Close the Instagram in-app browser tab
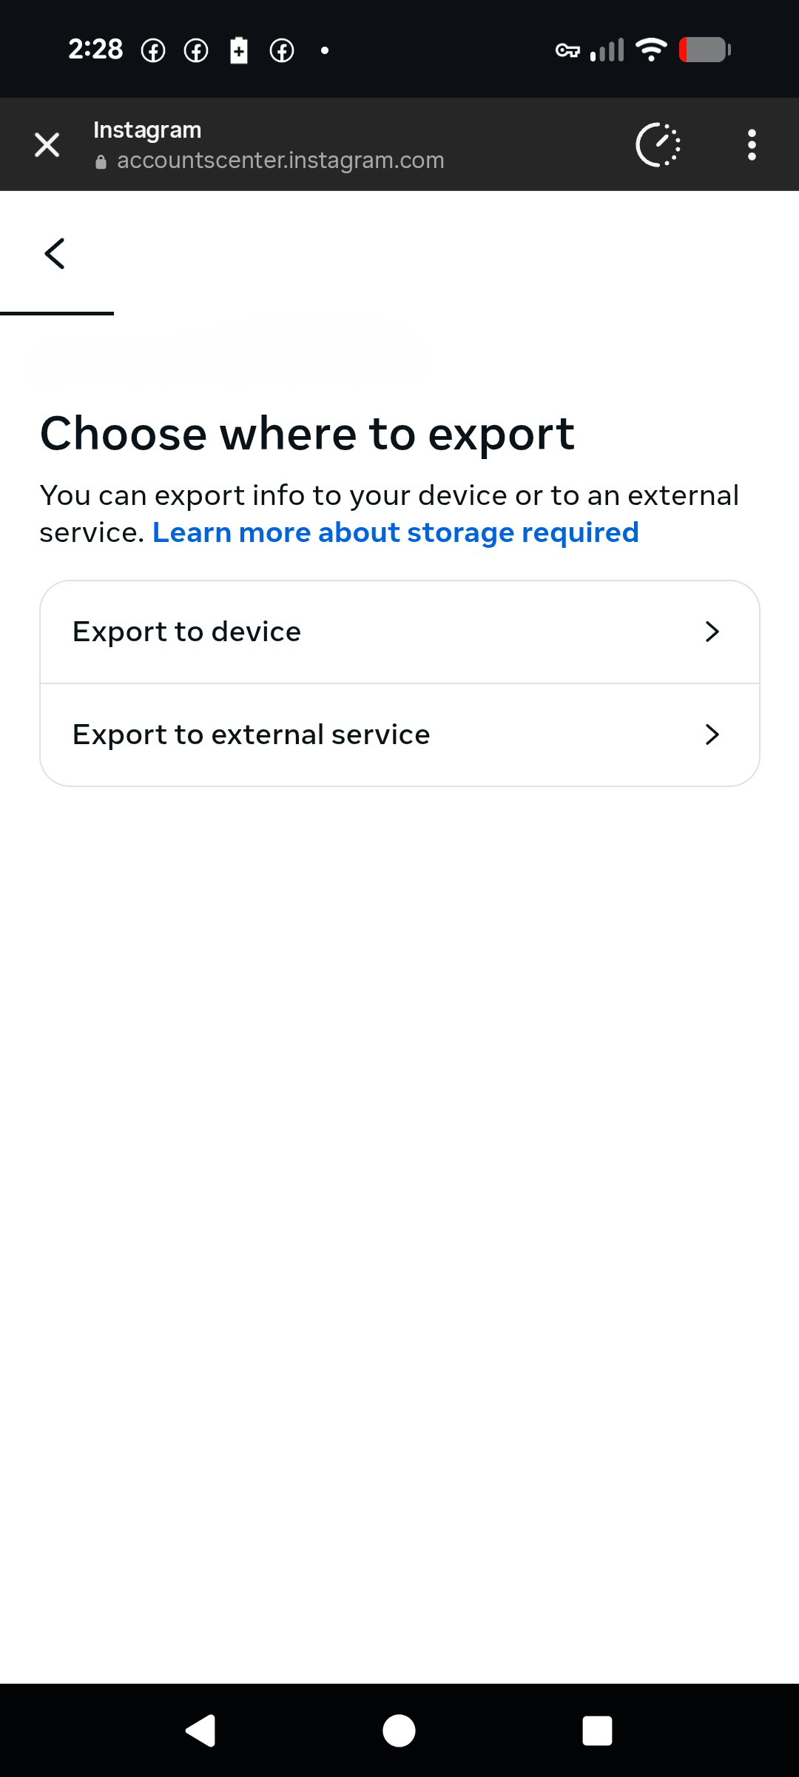Image resolution: width=799 pixels, height=1777 pixels. coord(46,144)
